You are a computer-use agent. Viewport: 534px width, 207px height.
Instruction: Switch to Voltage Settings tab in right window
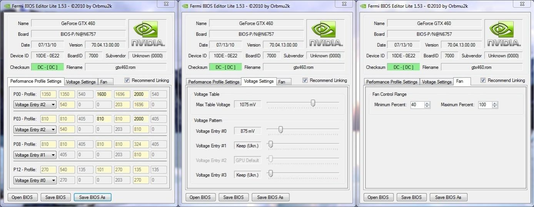click(436, 82)
